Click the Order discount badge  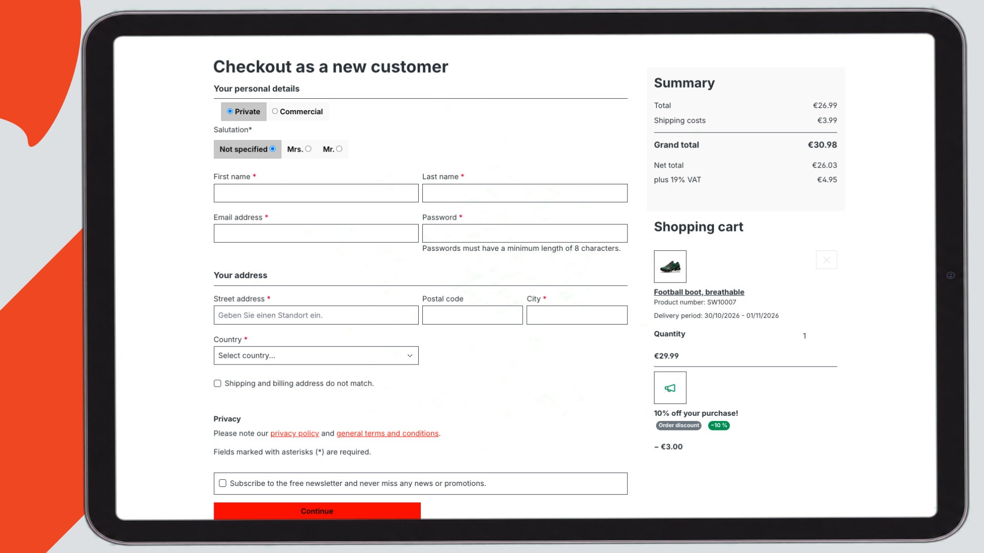679,426
